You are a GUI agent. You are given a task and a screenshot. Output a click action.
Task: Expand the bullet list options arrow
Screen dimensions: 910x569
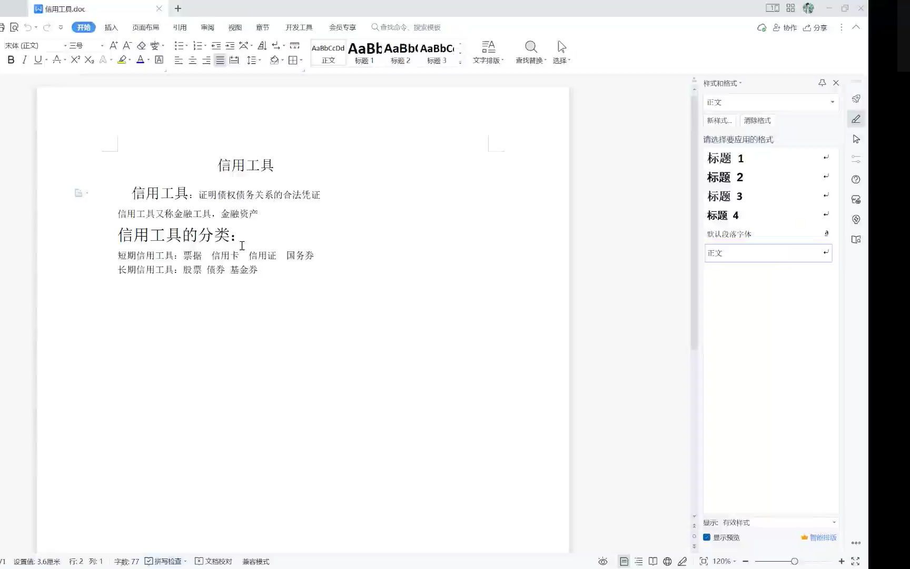(x=186, y=46)
